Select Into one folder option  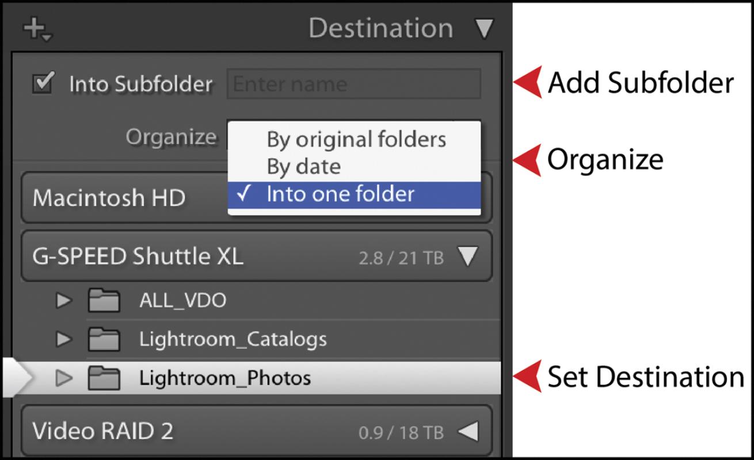point(340,194)
